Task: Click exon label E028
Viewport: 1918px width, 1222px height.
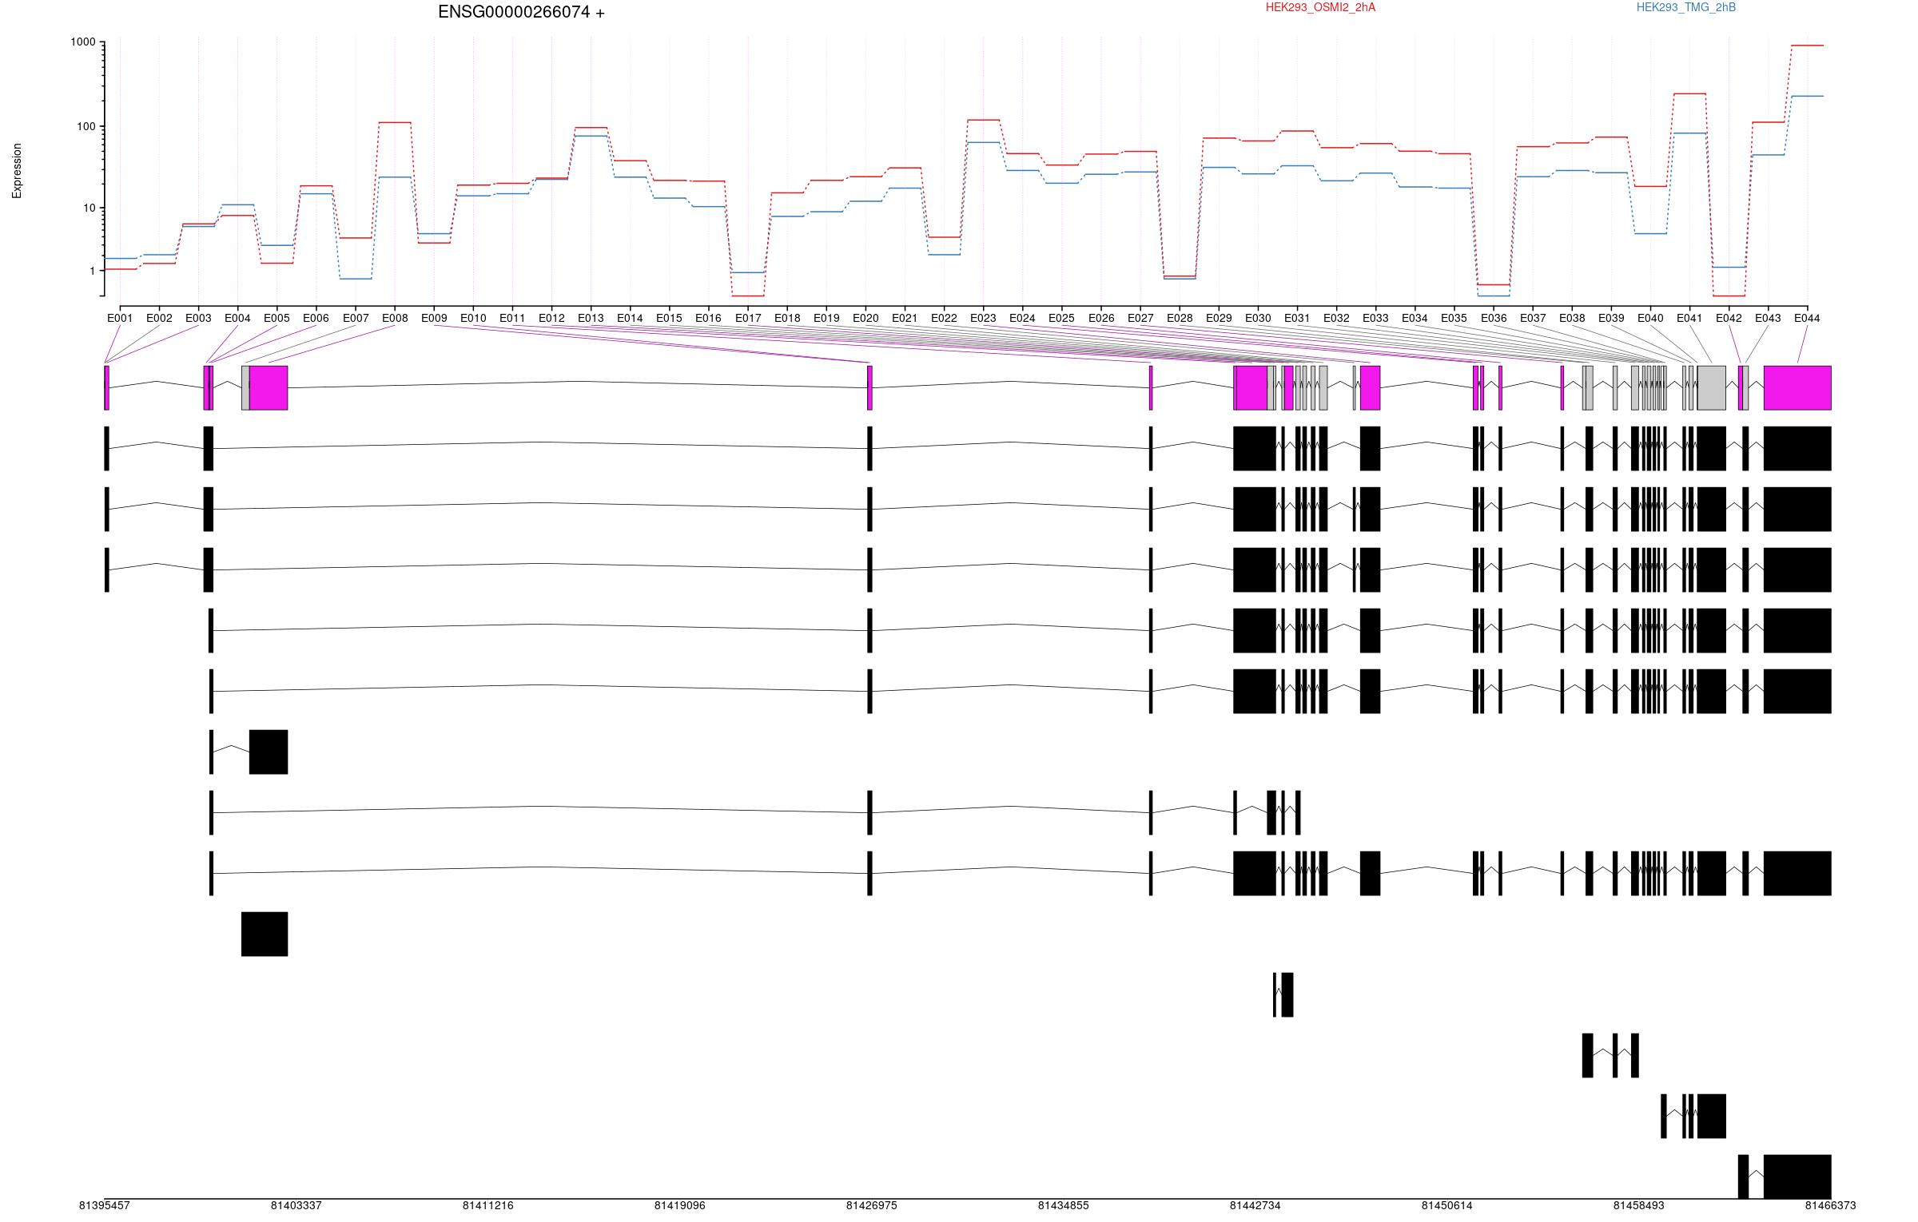Action: [1180, 318]
